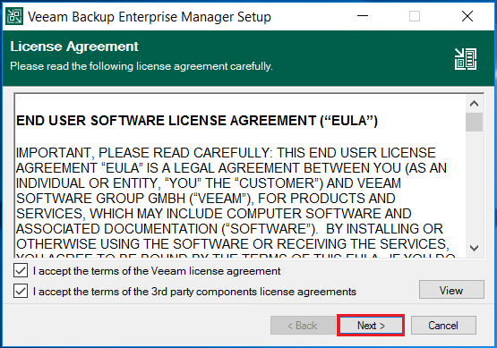Click the EULA scrollbar up arrow

[x=475, y=104]
